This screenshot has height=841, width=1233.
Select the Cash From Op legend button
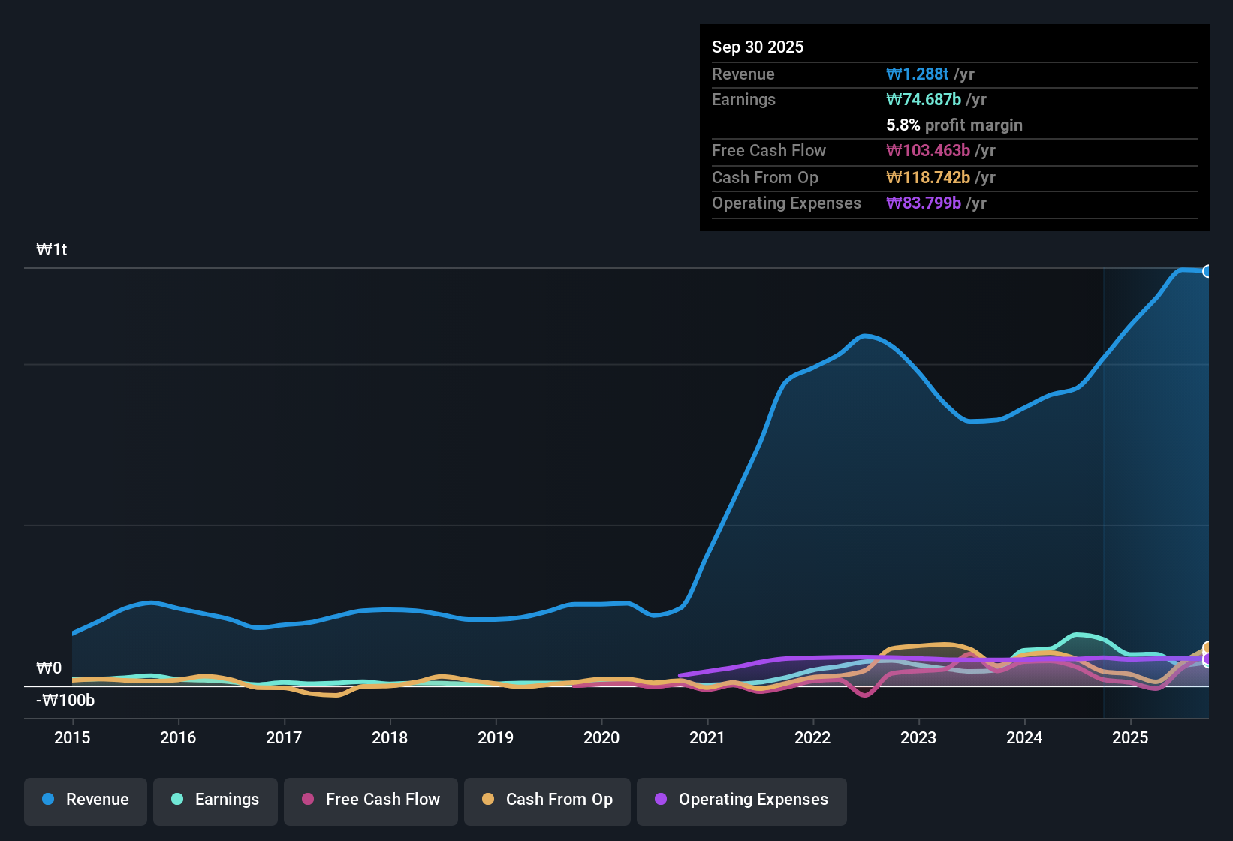547,800
